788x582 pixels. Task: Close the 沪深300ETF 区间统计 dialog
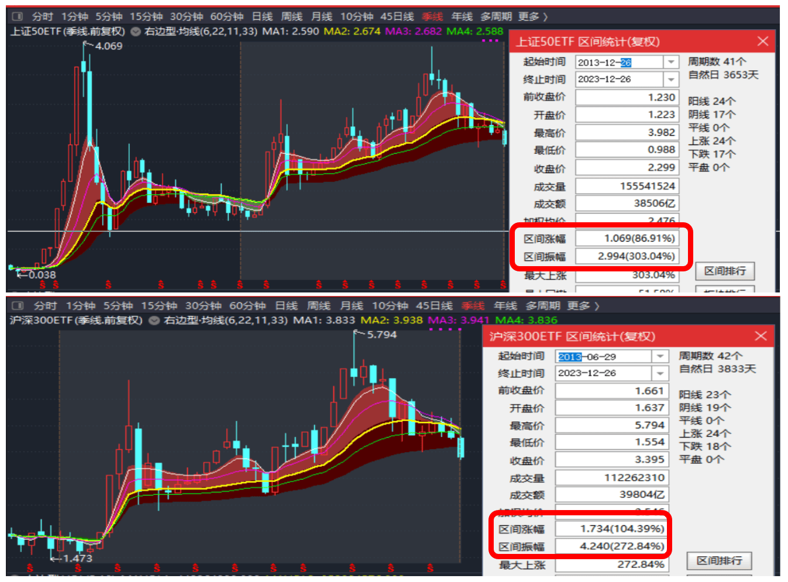pos(761,336)
